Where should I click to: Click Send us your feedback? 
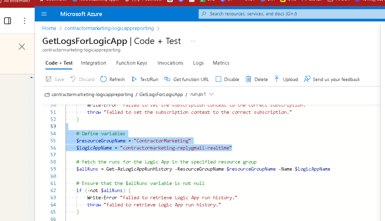pyautogui.click(x=336, y=80)
